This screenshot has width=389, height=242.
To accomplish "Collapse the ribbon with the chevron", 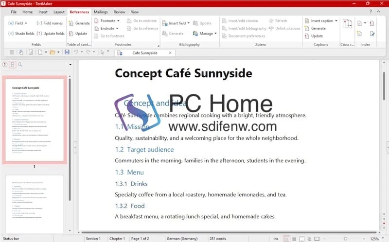I will tap(379, 12).
